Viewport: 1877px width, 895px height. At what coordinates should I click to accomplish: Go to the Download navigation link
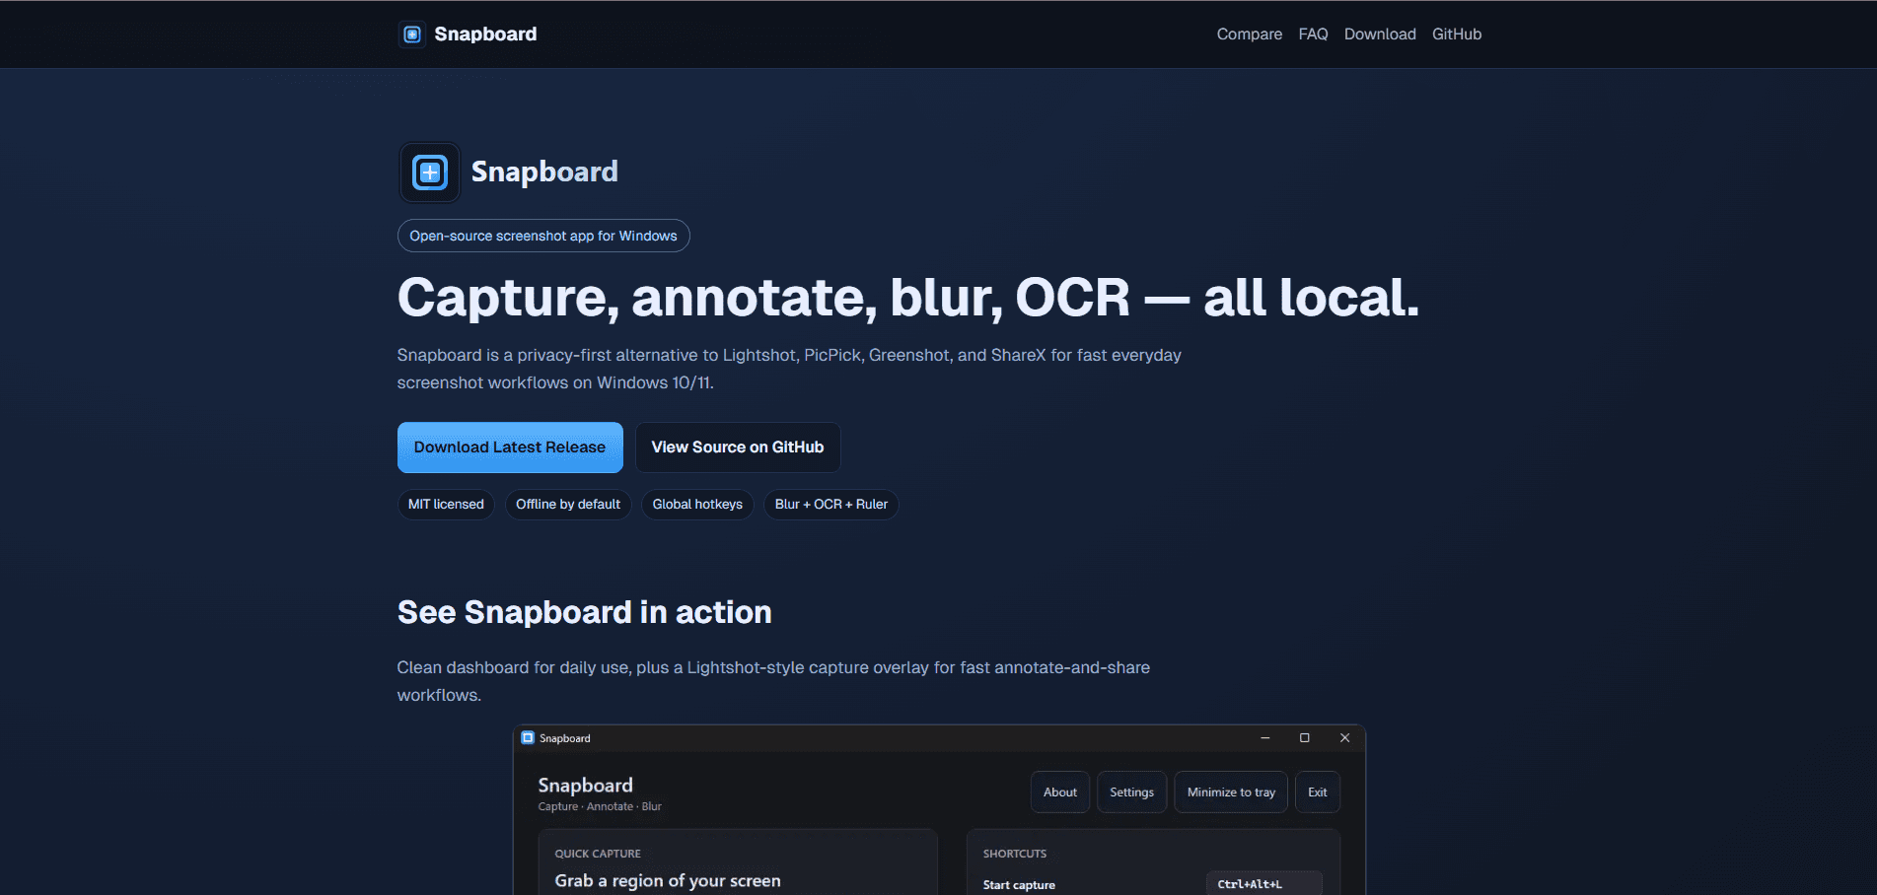click(x=1380, y=34)
